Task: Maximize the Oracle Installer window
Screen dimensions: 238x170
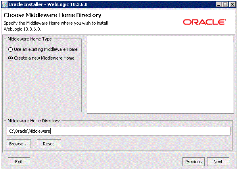Action: coord(225,4)
